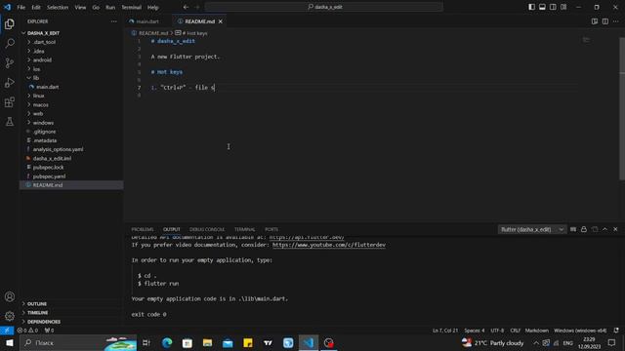Change language mode Markdown
Screen dimensions: 625x351
pyautogui.click(x=536, y=331)
